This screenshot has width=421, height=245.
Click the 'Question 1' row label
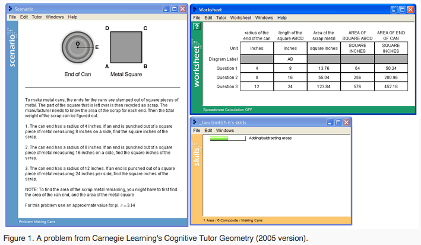227,68
